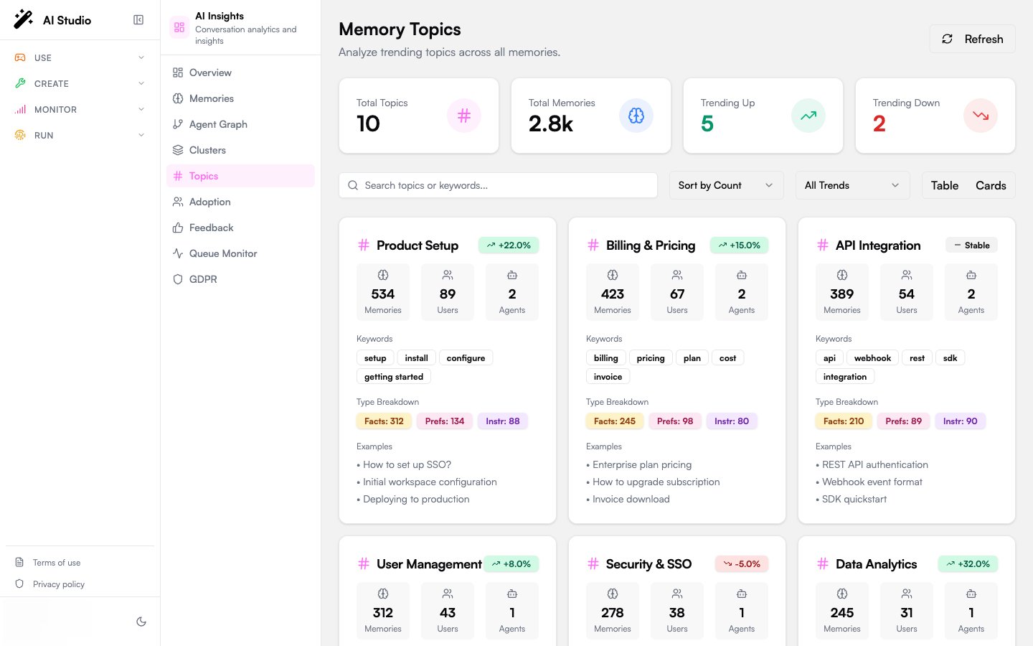The width and height of the screenshot is (1033, 646).
Task: Click brain icon above 534 Memories
Action: 383,275
